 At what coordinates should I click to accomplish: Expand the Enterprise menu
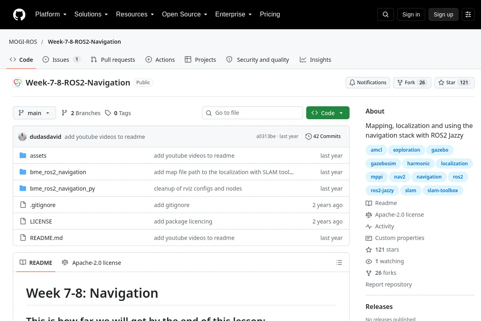click(x=234, y=14)
